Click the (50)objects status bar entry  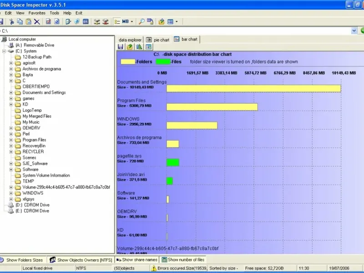coord(124,268)
